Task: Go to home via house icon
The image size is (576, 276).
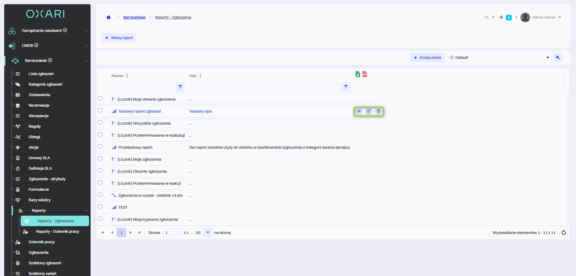Action: pos(109,17)
